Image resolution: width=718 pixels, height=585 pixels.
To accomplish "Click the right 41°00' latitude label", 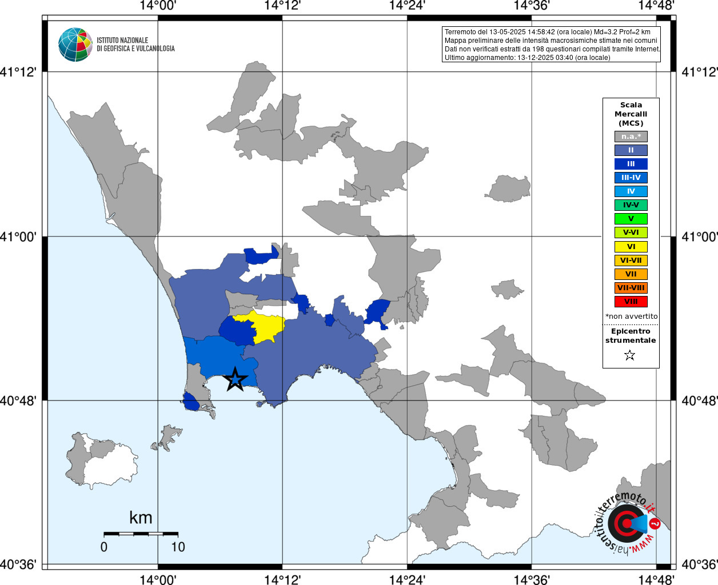I will 700,237.
